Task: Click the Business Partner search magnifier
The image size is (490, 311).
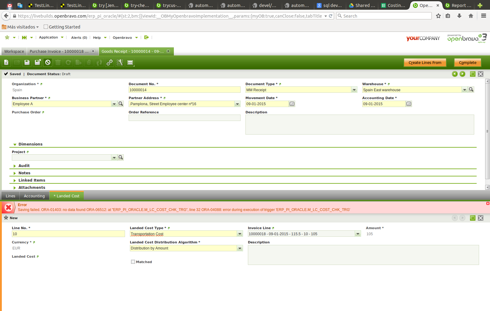Action: pos(121,104)
